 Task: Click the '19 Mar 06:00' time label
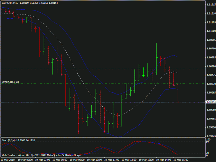pyautogui.click(x=25, y=160)
